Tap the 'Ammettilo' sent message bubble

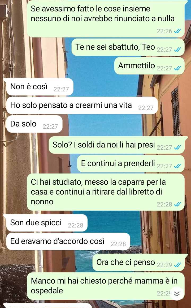pyautogui.click(x=149, y=66)
